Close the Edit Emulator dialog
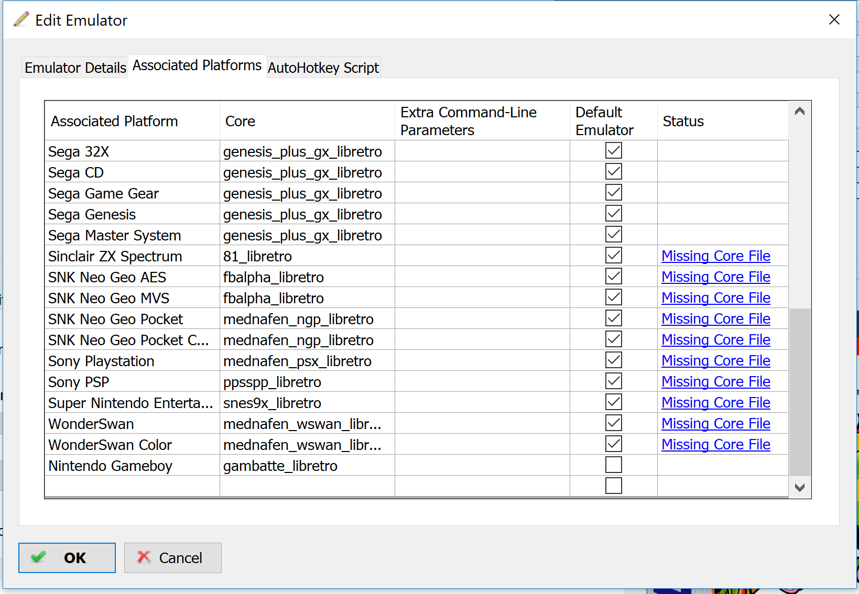Viewport: 859px width, 594px height. [834, 20]
